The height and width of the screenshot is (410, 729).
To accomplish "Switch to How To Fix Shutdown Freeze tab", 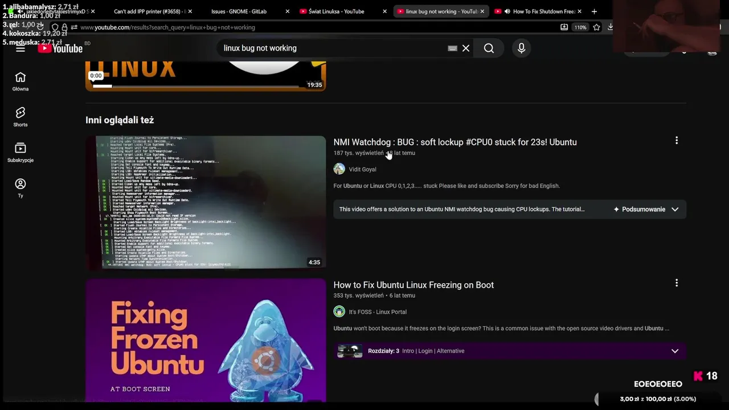I will point(538,11).
